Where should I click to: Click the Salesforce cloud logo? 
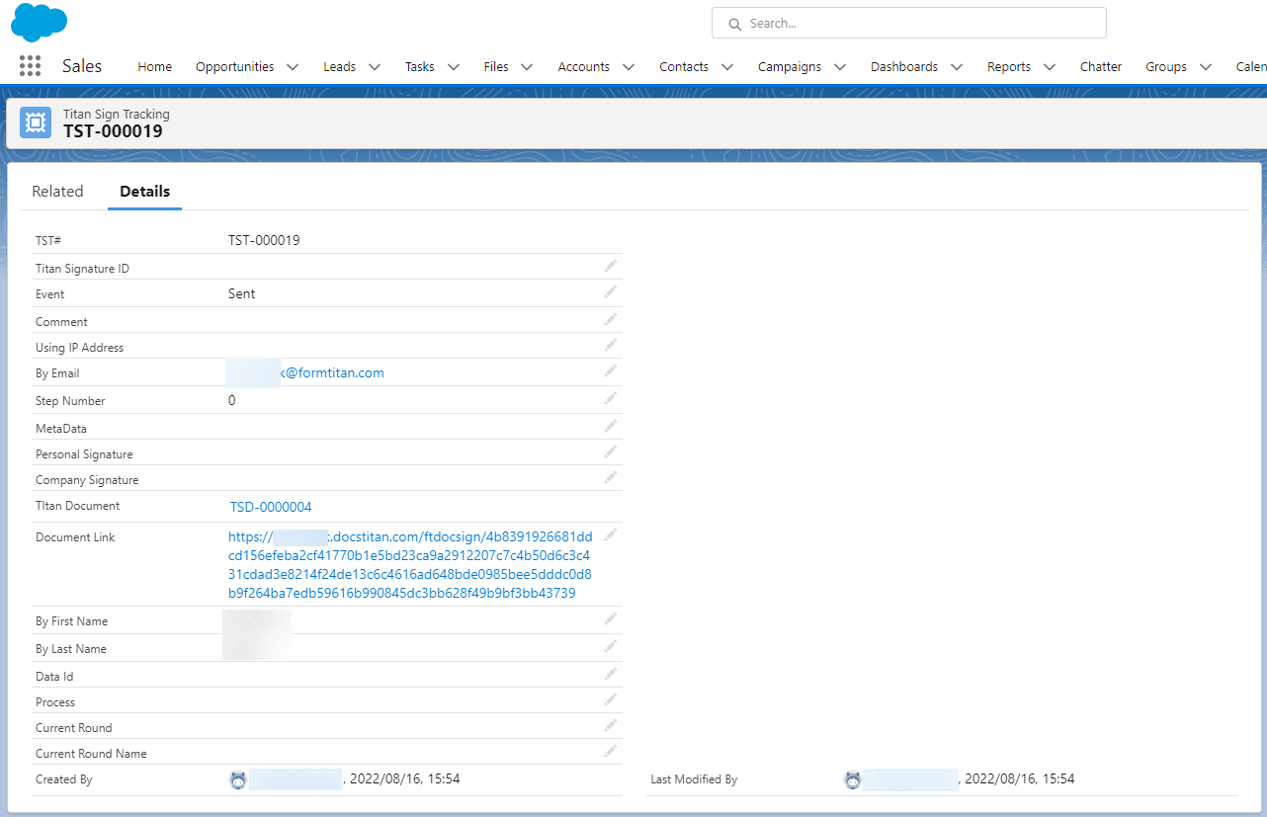click(x=39, y=22)
